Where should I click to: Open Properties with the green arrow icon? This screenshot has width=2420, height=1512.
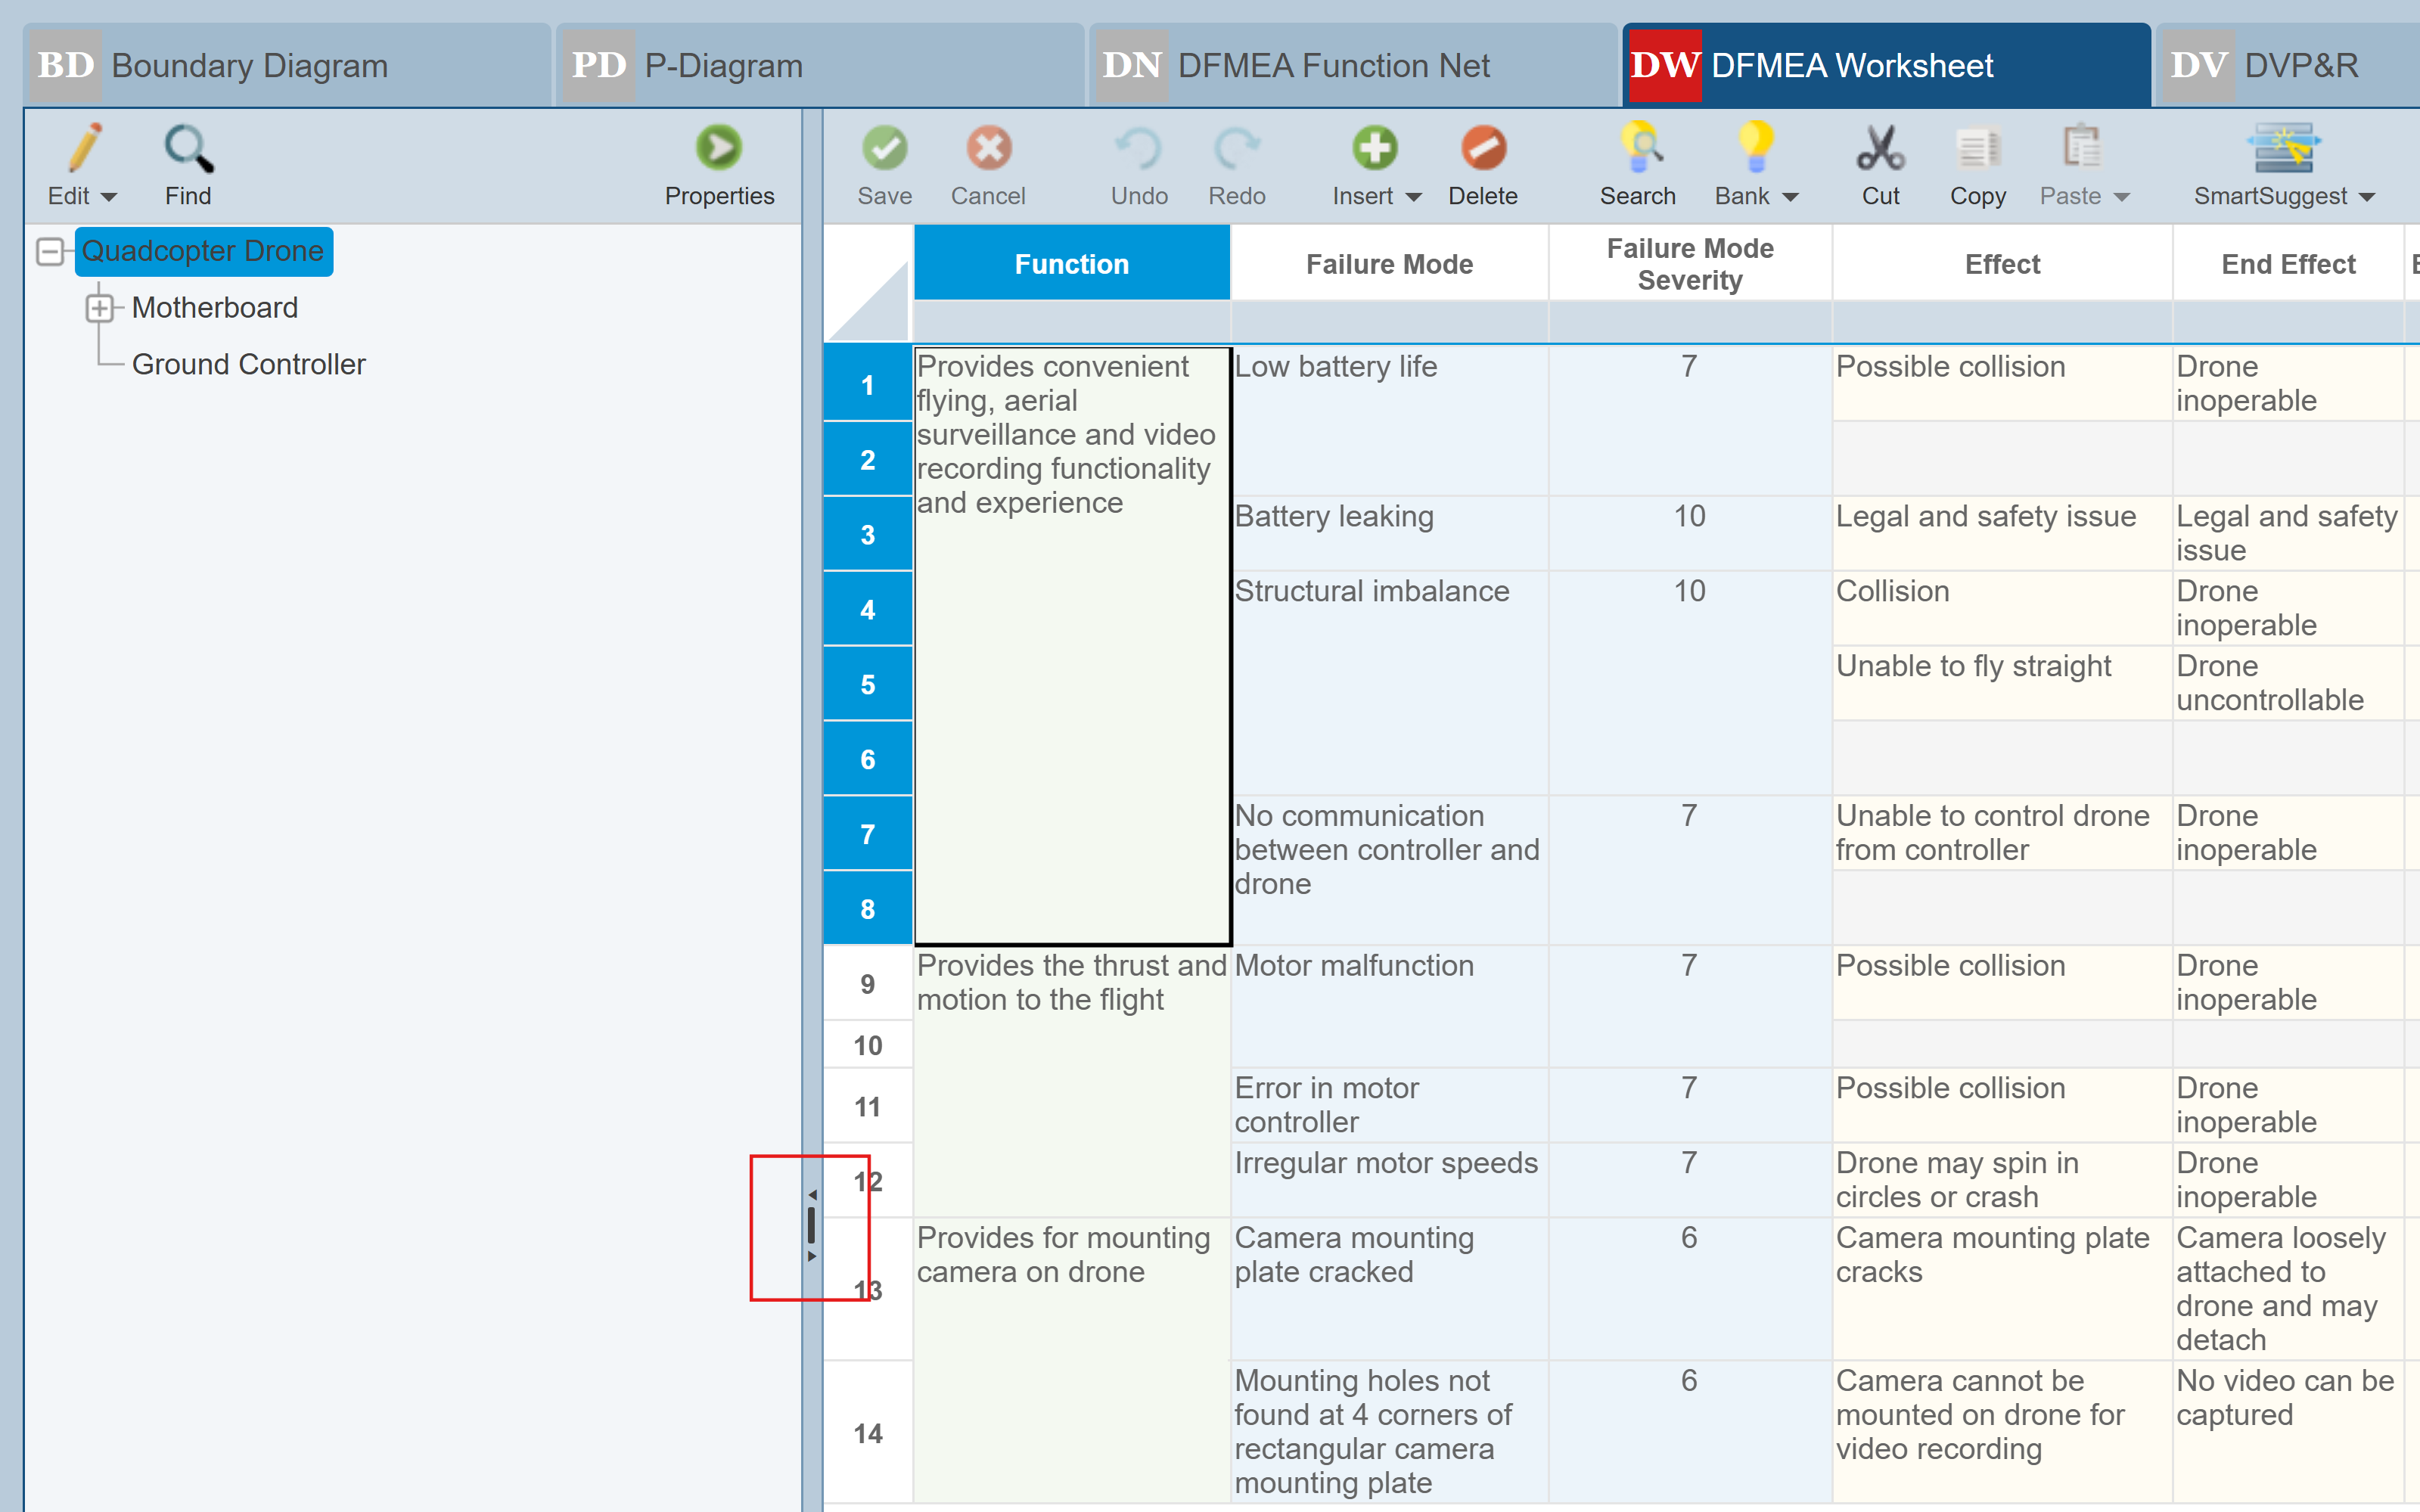coord(719,149)
